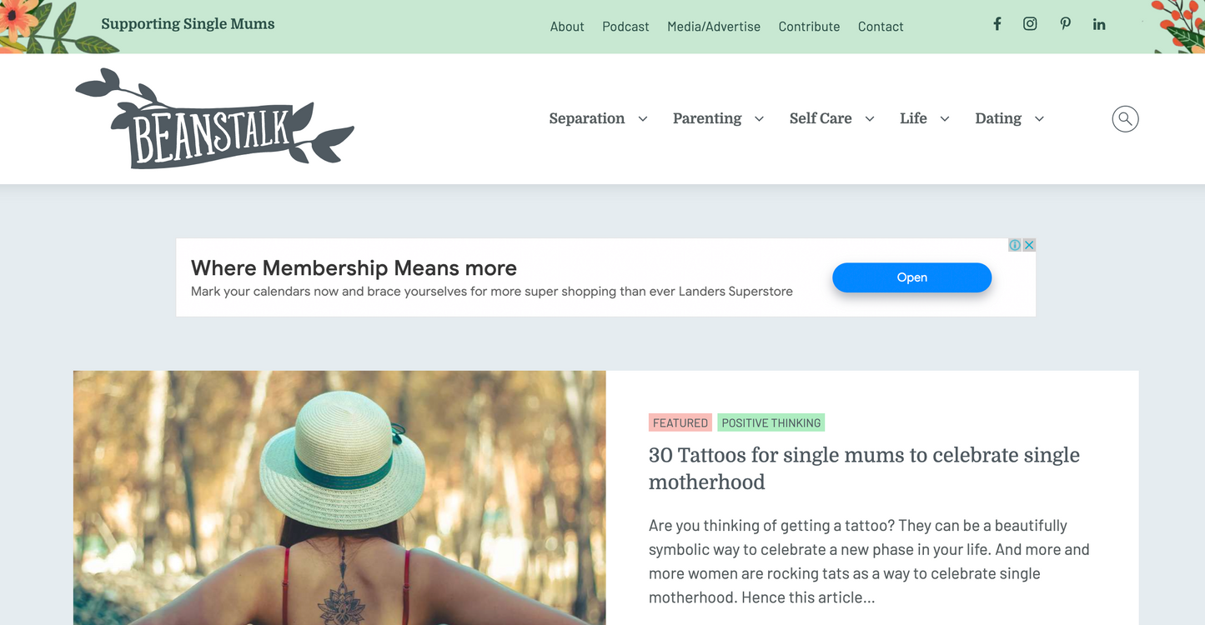Click the Beanstalk logo
Image resolution: width=1205 pixels, height=625 pixels.
coord(214,118)
